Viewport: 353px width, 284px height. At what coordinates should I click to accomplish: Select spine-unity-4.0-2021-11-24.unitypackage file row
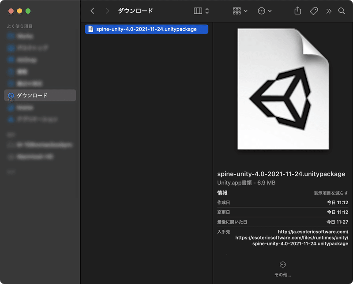click(146, 29)
